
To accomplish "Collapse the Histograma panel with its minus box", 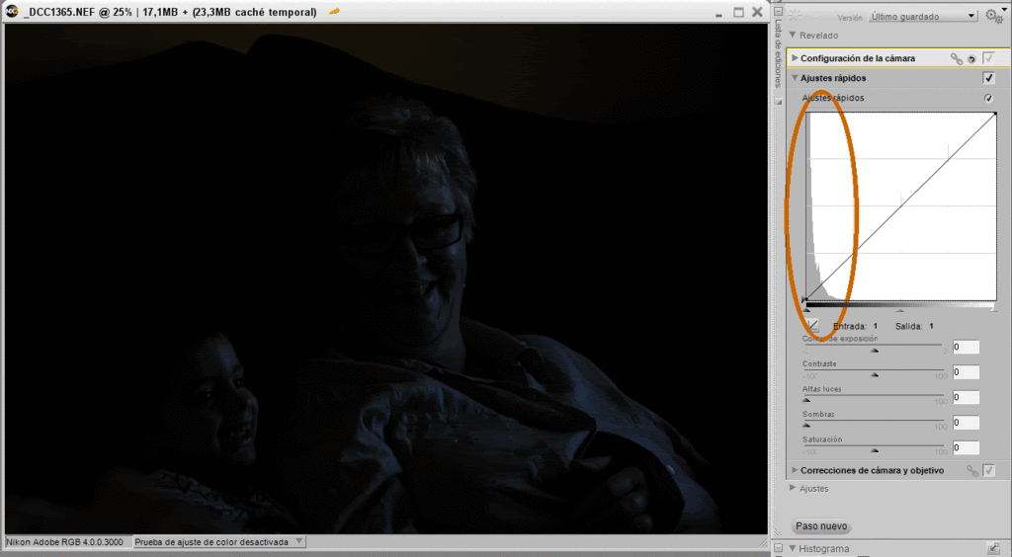I will point(779,549).
